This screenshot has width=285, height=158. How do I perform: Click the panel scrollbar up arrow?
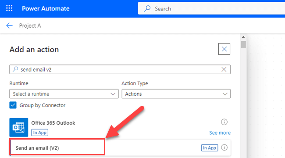243,37
